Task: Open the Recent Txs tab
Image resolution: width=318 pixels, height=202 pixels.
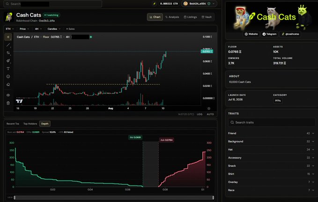Action: pos(13,123)
